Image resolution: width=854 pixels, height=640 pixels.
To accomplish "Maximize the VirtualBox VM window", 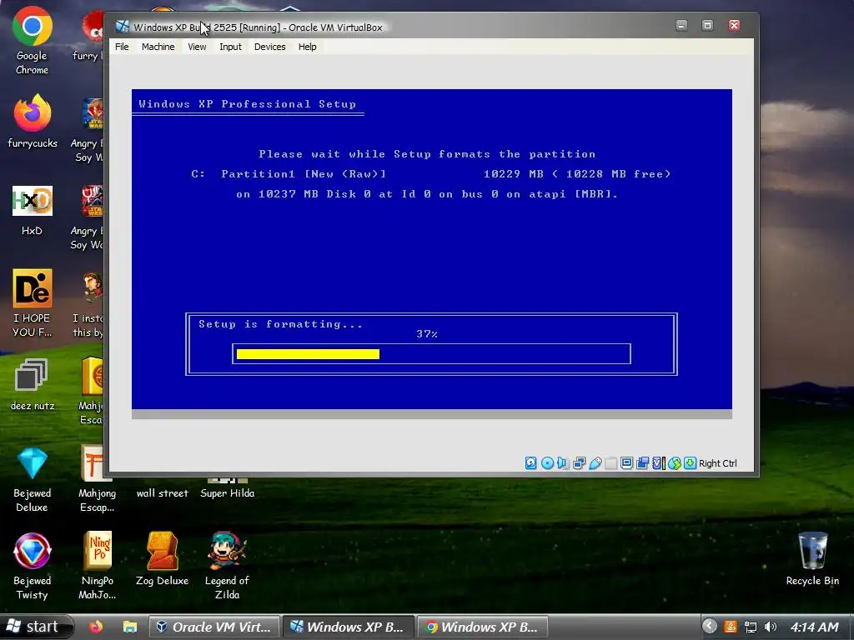I will tap(707, 26).
